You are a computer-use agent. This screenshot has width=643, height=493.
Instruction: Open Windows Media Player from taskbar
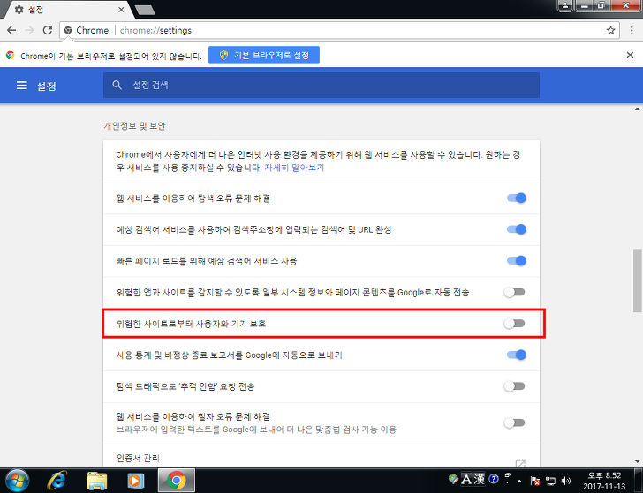click(x=136, y=481)
